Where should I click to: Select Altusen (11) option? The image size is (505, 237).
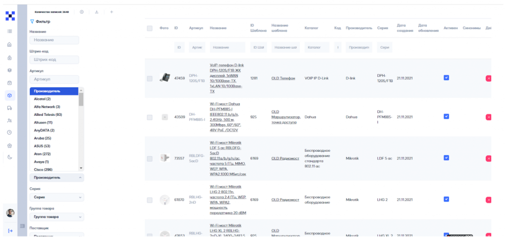tap(54, 123)
